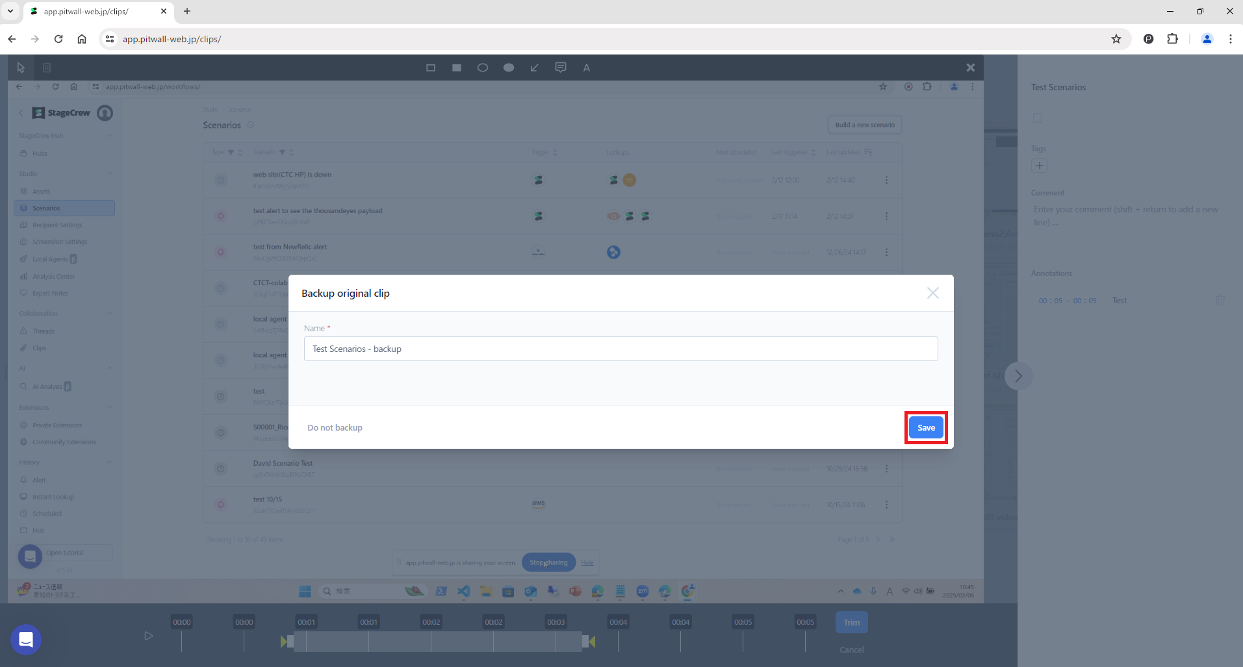Activate the text annotation tool
Viewport: 1243px width, 667px height.
point(586,68)
